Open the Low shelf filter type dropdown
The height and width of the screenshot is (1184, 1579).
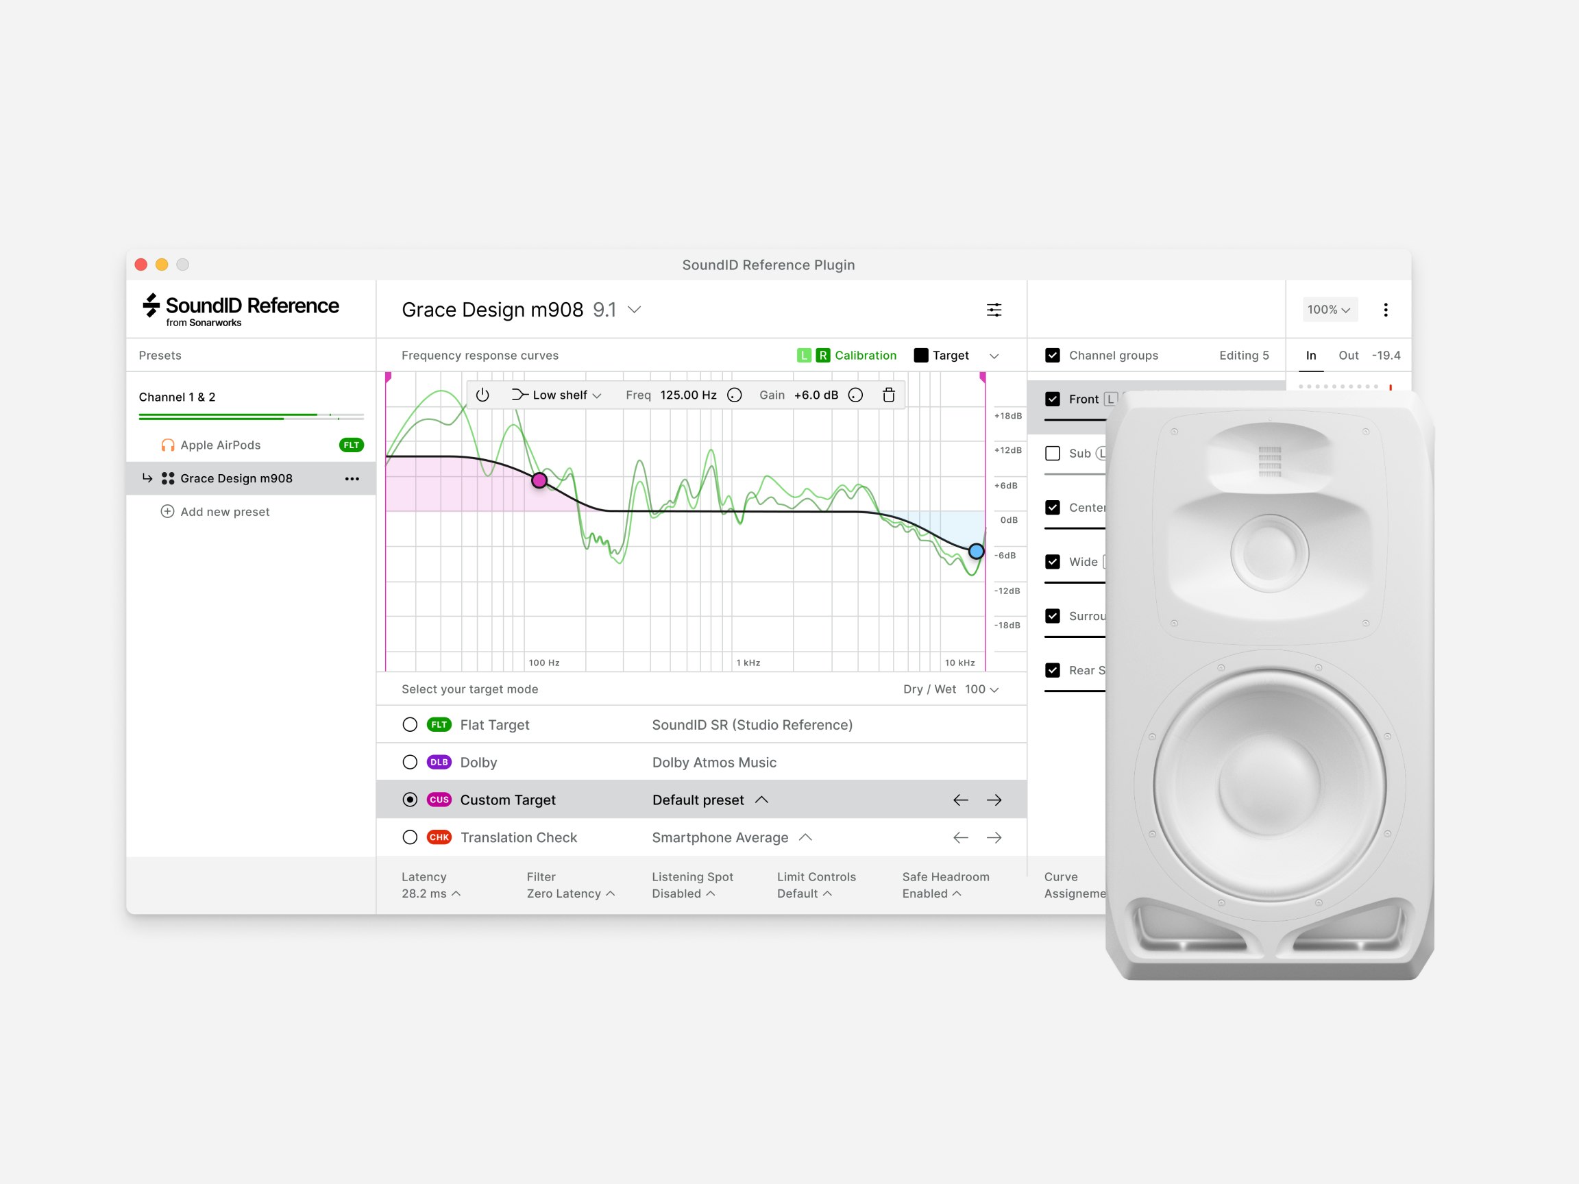click(559, 397)
